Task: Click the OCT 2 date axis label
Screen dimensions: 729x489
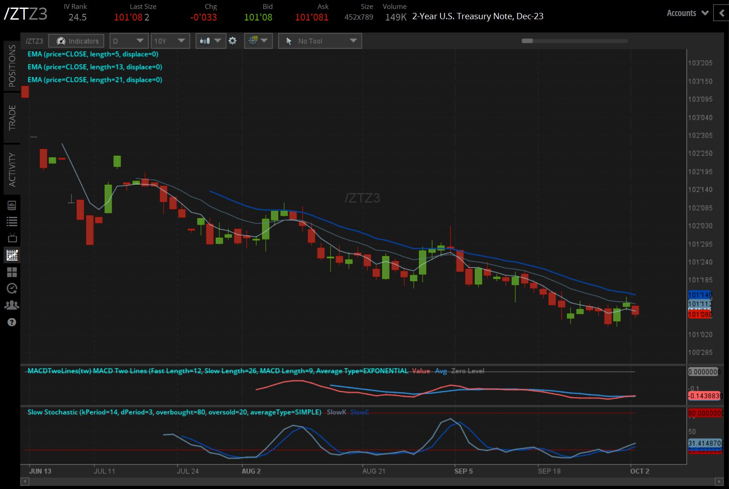Action: (x=640, y=471)
